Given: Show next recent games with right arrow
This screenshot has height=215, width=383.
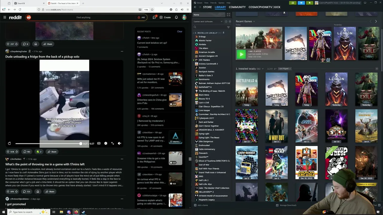Looking at the screenshot, I should tap(376, 21).
